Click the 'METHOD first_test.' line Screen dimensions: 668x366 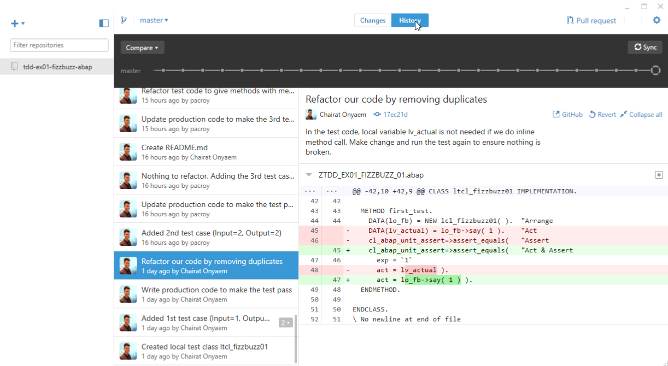483,211
